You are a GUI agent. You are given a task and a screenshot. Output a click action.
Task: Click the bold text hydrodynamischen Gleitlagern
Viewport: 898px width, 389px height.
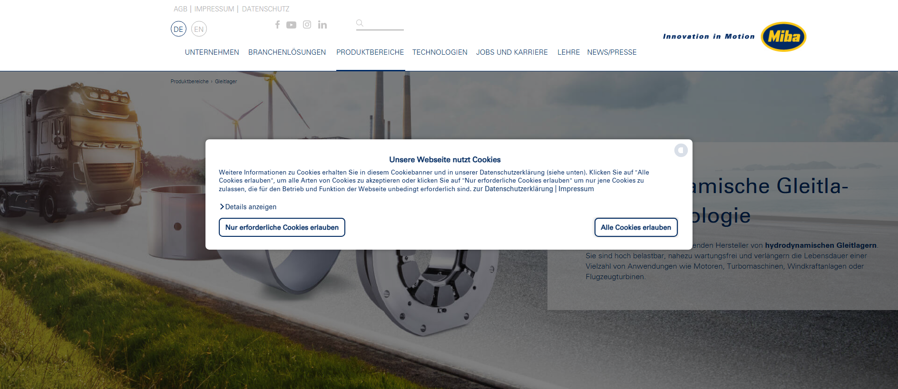[820, 245]
